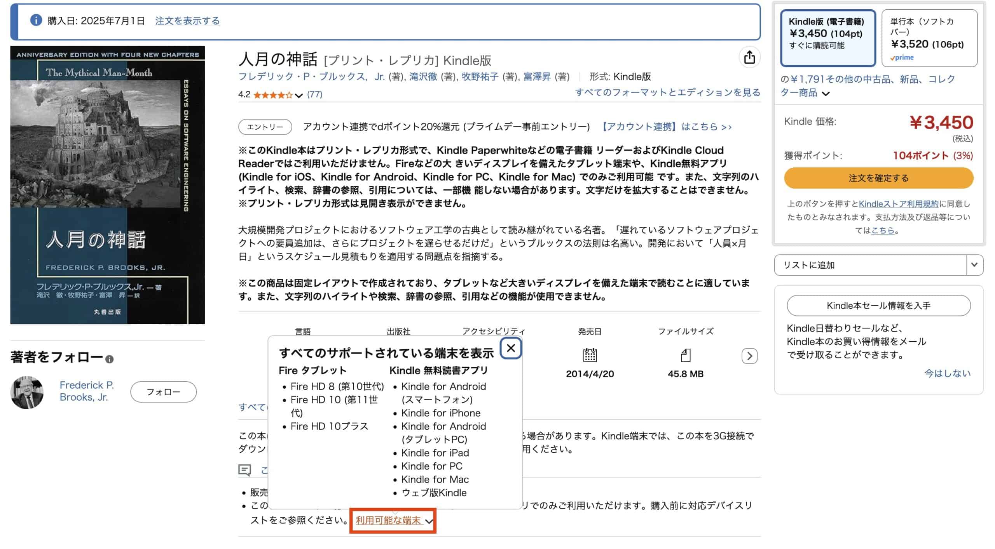
Task: Click Kindle for PC in the app list
Action: (432, 466)
